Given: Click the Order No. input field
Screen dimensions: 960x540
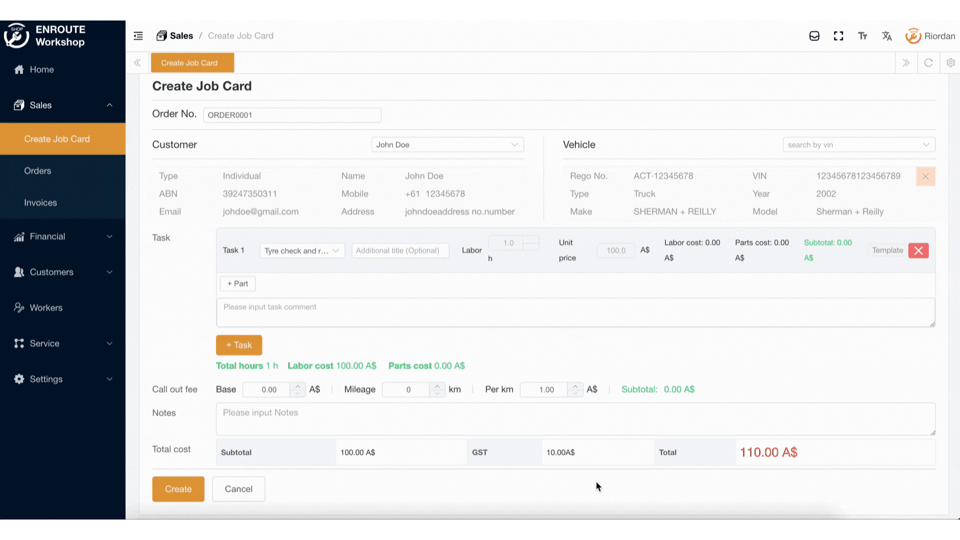Looking at the screenshot, I should point(292,114).
